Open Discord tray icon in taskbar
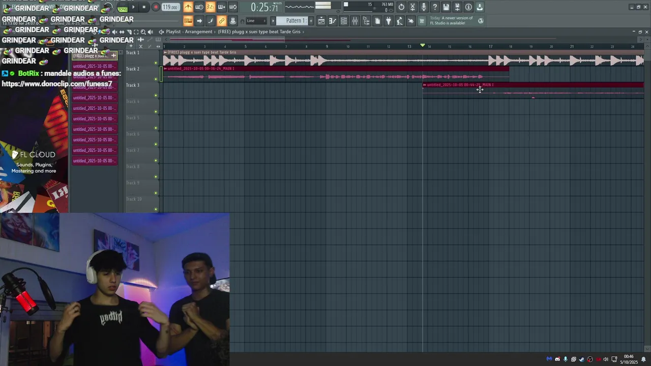The image size is (651, 366). pyautogui.click(x=557, y=359)
